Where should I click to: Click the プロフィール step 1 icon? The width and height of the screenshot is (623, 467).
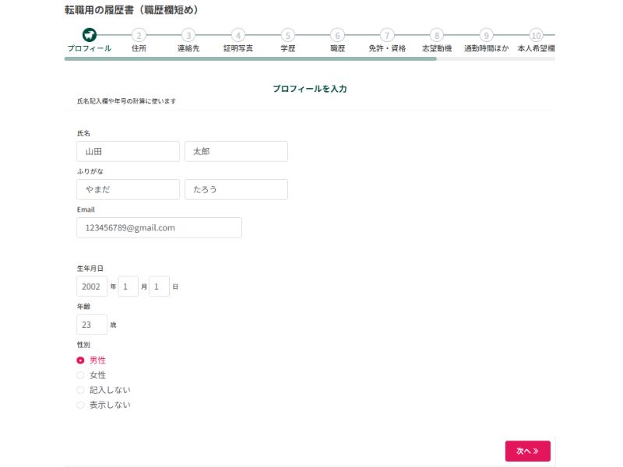pyautogui.click(x=90, y=35)
